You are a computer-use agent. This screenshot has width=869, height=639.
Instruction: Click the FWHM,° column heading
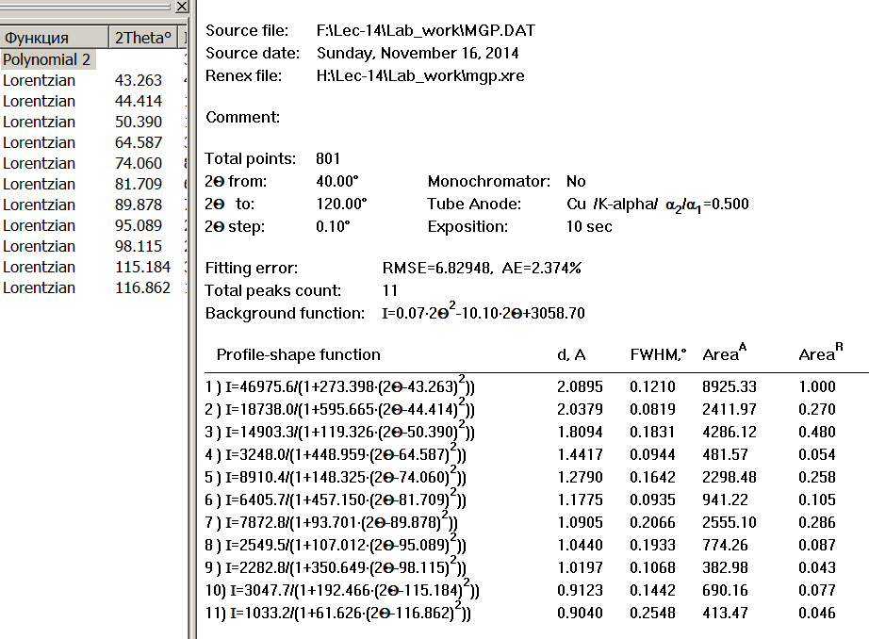pyautogui.click(x=658, y=354)
